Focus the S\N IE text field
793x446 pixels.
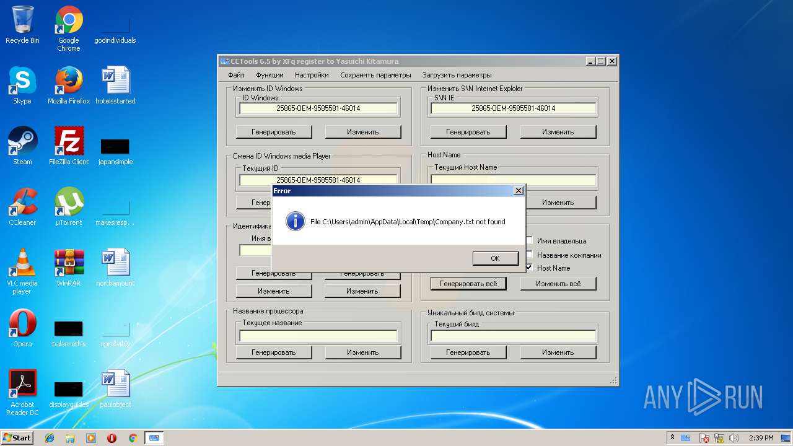point(513,108)
